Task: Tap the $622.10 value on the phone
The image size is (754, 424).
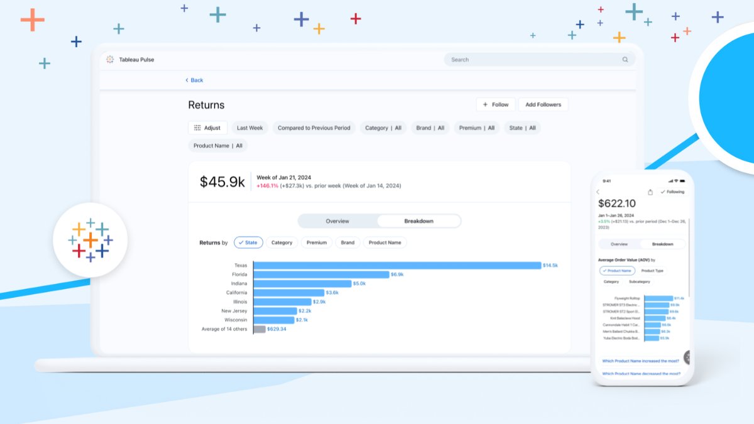Action: 617,204
